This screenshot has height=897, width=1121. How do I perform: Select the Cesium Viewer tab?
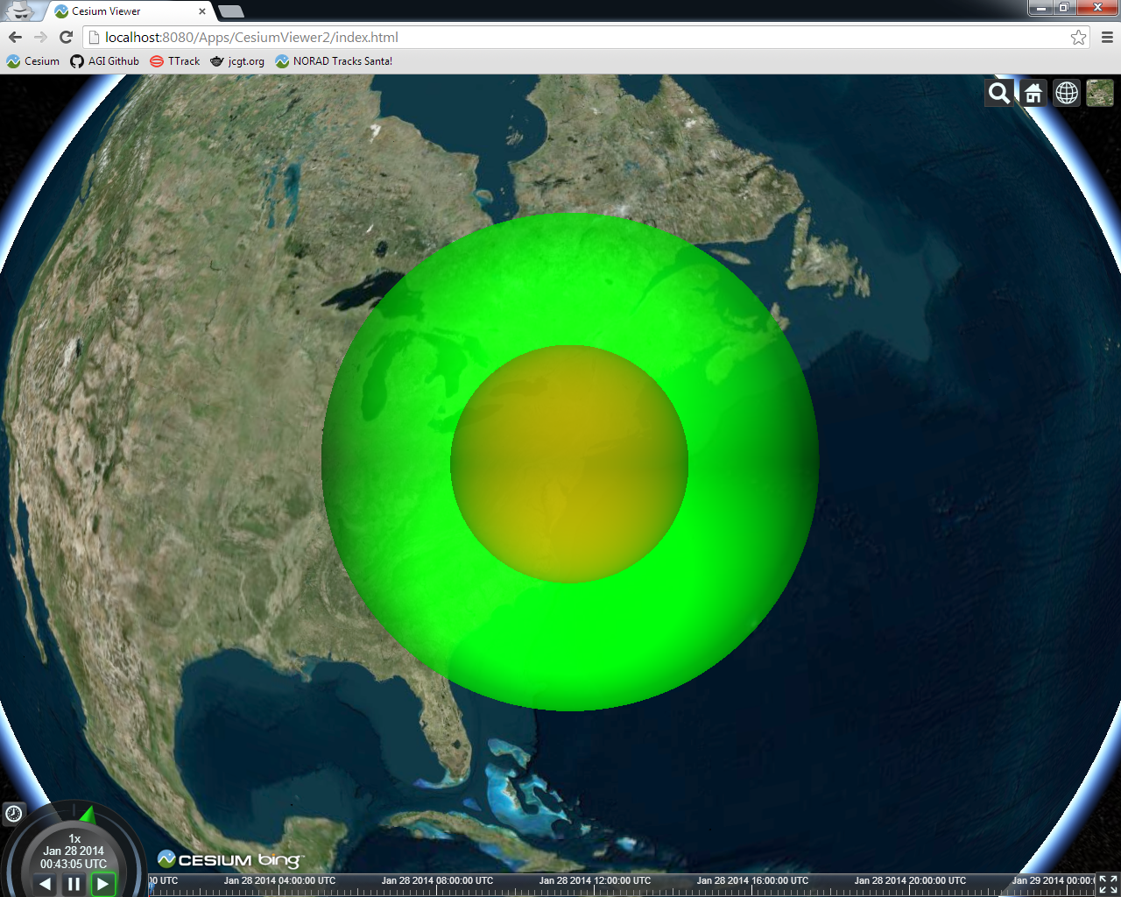(127, 11)
